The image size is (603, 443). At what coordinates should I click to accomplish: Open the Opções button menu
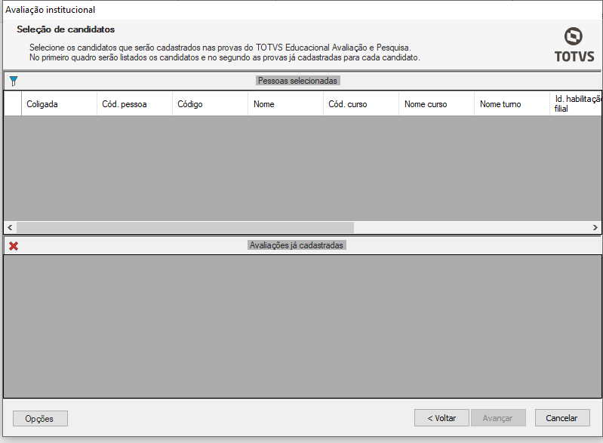[x=40, y=418]
